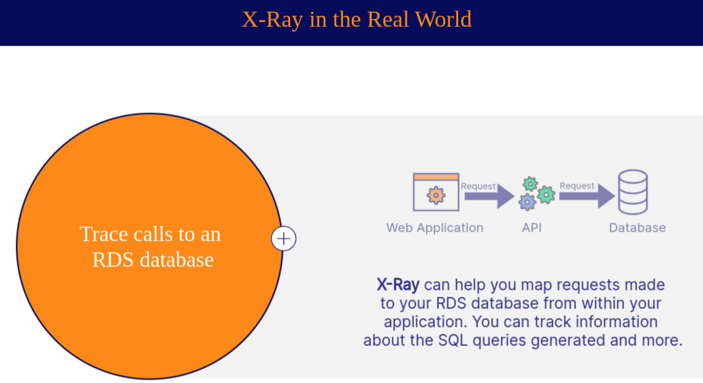Click the "to your RDS database" description line
Viewport: 703px width, 383px height.
pos(521,304)
